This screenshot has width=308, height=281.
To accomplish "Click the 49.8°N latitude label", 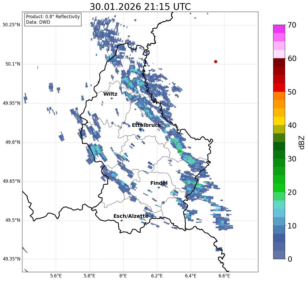I will [12, 142].
